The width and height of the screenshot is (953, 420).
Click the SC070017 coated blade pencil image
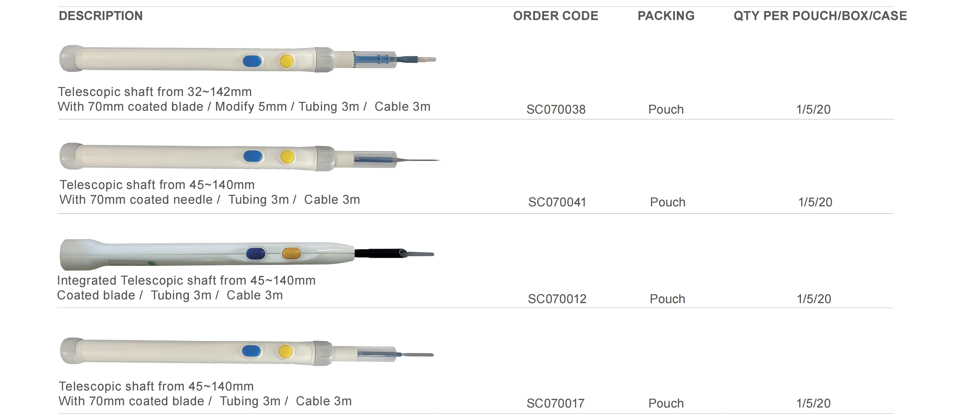click(x=247, y=351)
